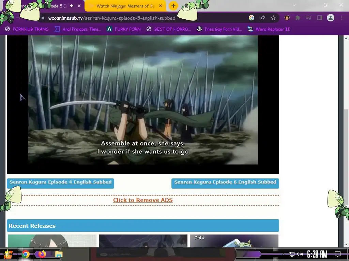Screen dimensions: 349x261
Task: Open the 7:44 Recent Releases thumbnail
Action: click(x=234, y=241)
